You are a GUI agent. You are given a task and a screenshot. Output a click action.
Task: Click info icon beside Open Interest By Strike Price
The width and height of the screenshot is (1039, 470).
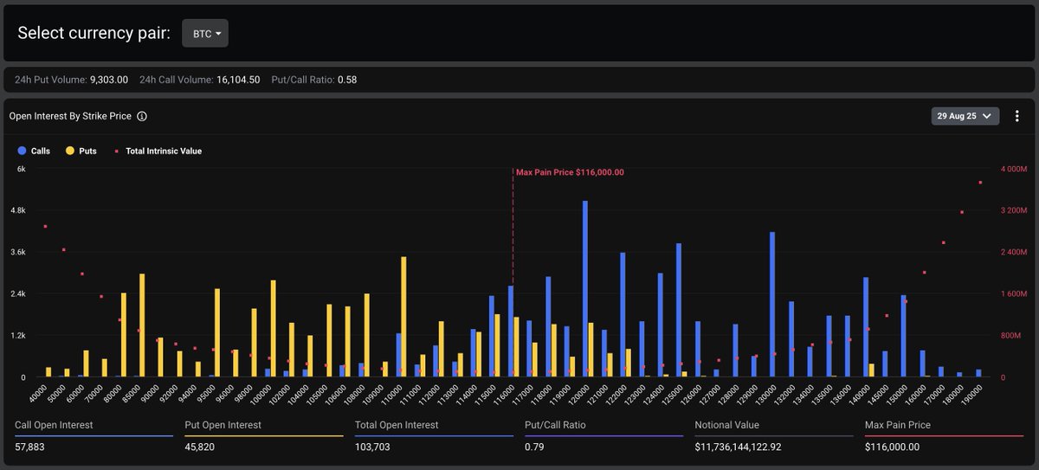click(142, 116)
